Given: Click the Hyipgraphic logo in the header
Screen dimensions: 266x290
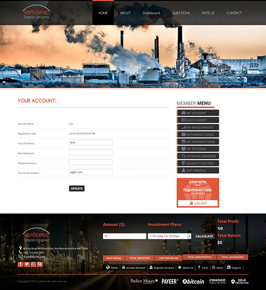Looking at the screenshot, I should [36, 12].
